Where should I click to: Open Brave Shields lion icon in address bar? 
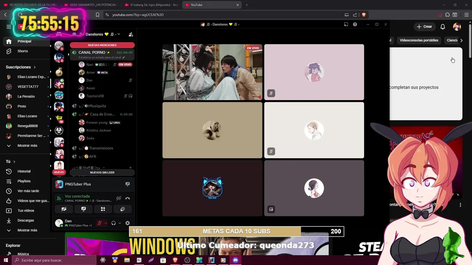tap(364, 15)
